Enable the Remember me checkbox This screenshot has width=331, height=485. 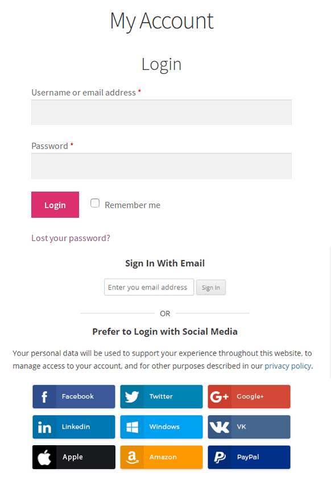94,202
